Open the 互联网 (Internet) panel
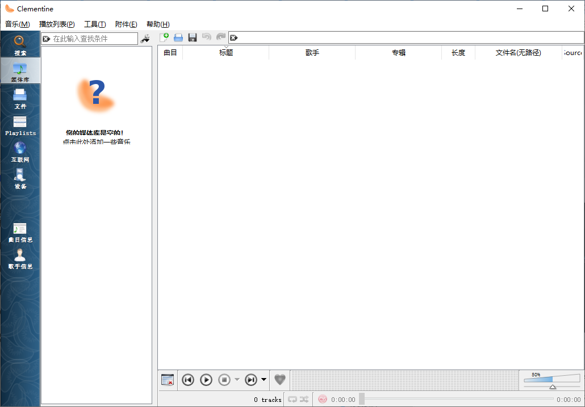 point(20,153)
